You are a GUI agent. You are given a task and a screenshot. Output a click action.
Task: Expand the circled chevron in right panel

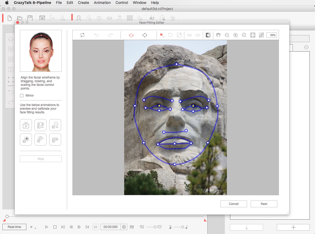click(306, 47)
